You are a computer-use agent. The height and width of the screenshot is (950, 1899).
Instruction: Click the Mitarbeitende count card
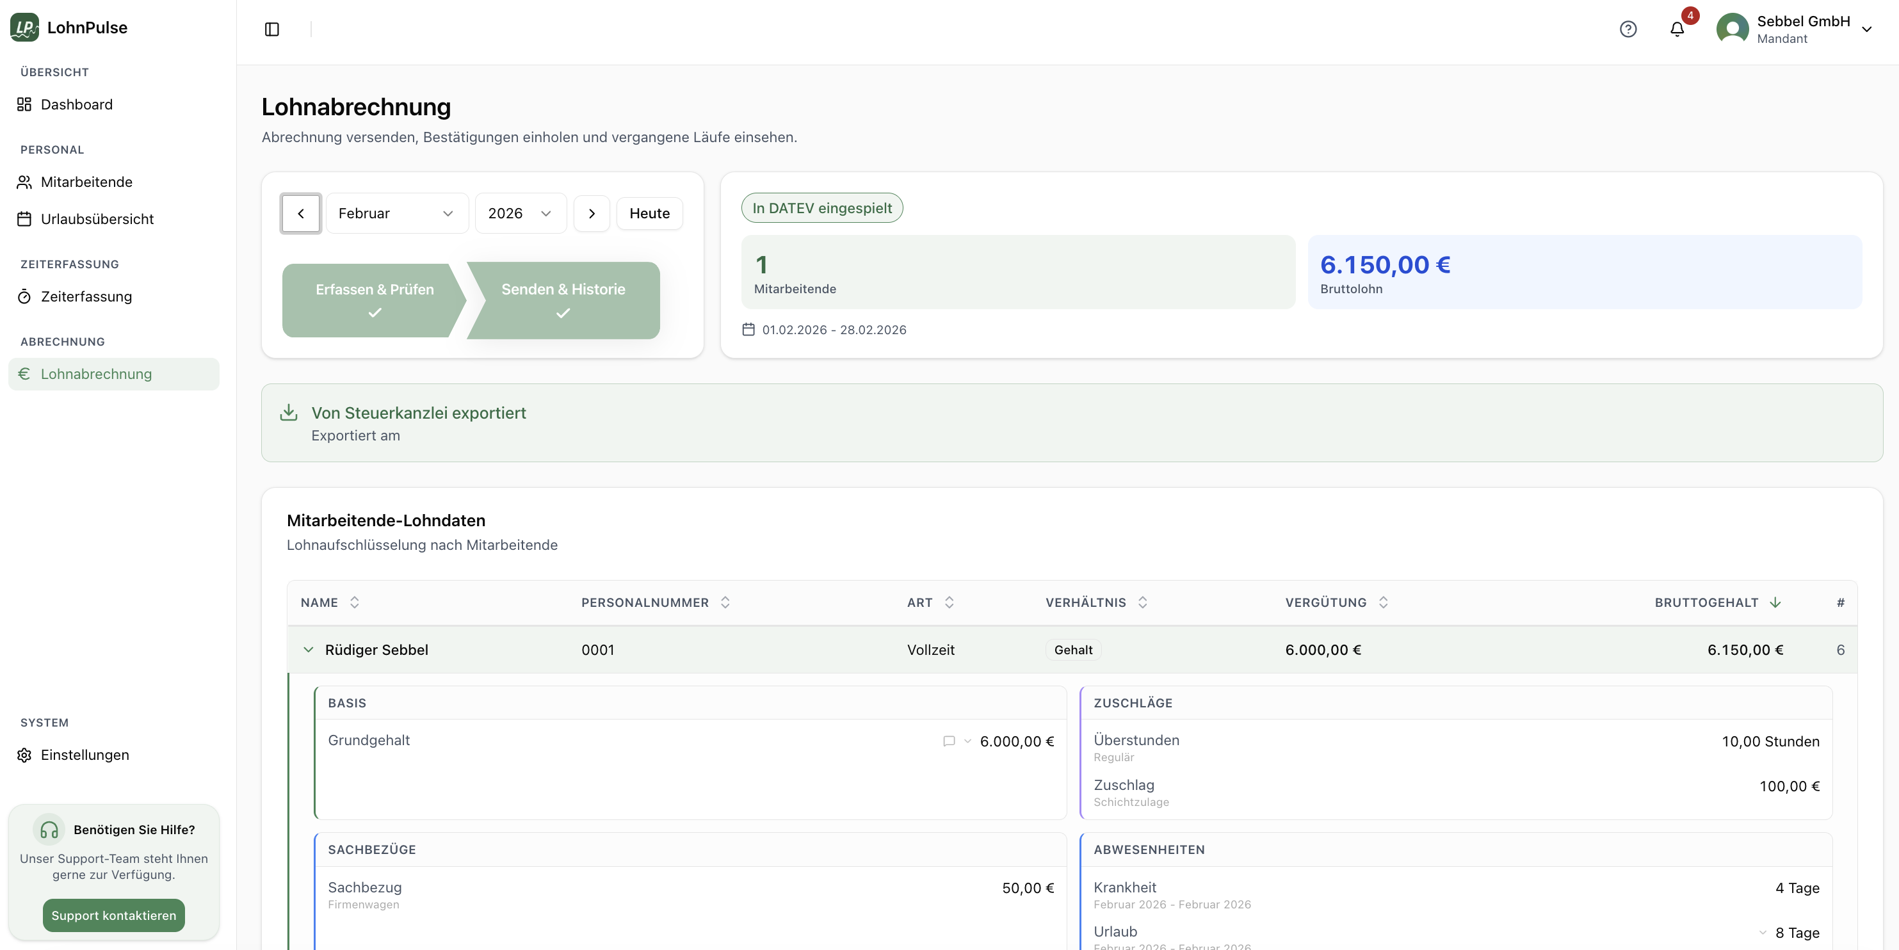point(1018,272)
